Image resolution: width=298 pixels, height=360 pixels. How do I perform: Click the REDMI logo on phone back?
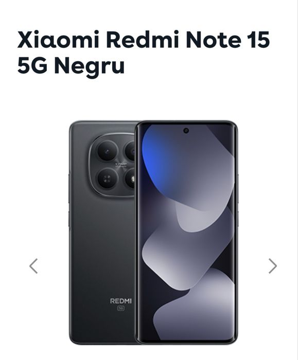(121, 301)
